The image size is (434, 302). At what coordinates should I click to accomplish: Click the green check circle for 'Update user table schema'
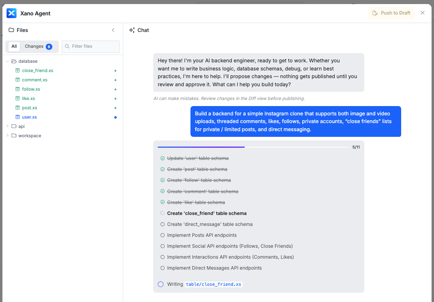coord(162,158)
